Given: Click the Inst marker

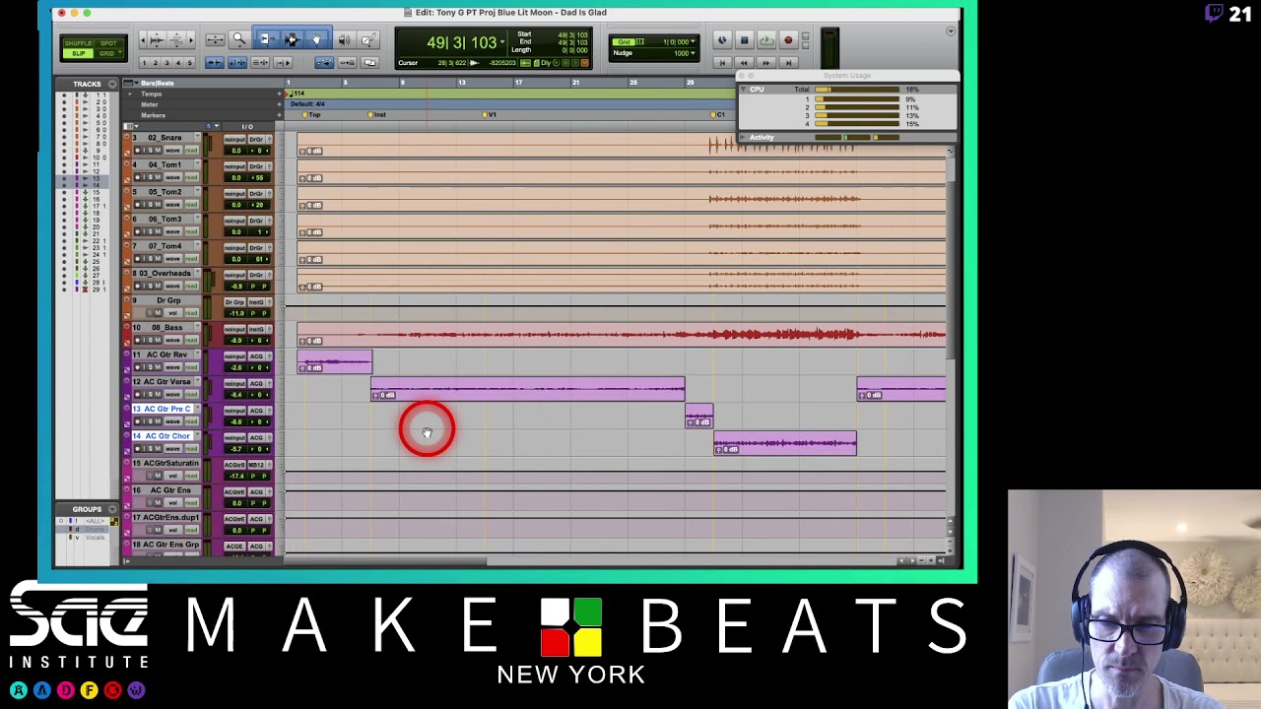Looking at the screenshot, I should click(x=377, y=114).
